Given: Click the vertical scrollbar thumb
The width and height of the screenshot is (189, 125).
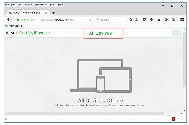Looking at the screenshot, I should point(184,60).
